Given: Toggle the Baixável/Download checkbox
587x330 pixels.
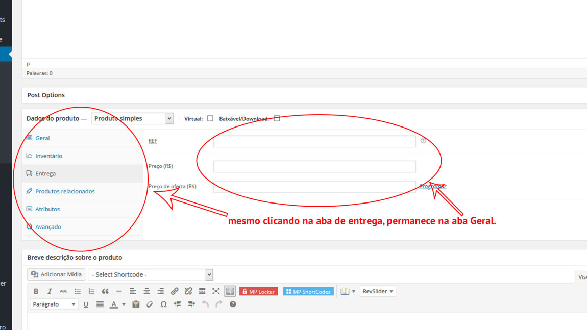Looking at the screenshot, I should 277,118.
